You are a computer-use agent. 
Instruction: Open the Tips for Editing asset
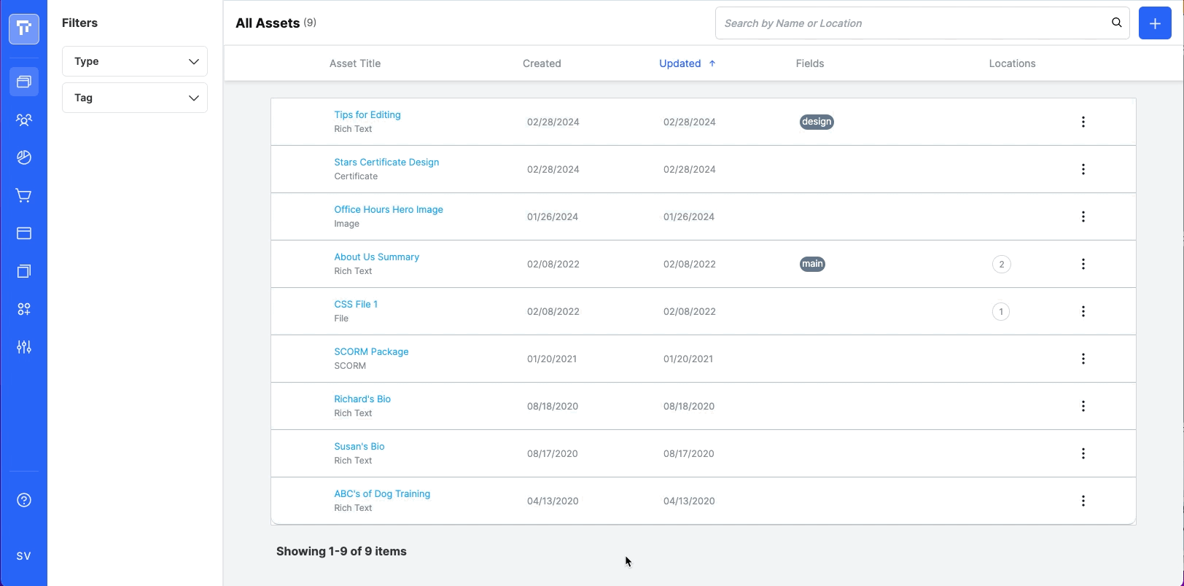click(367, 114)
